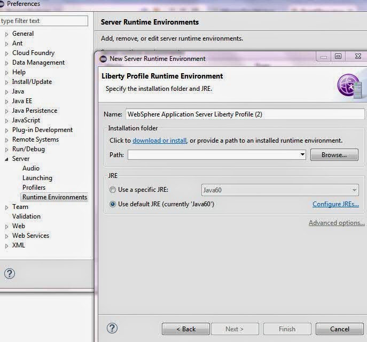Viewport: 367px width, 342px height.
Task: Click the Browse... button
Action: (334, 155)
